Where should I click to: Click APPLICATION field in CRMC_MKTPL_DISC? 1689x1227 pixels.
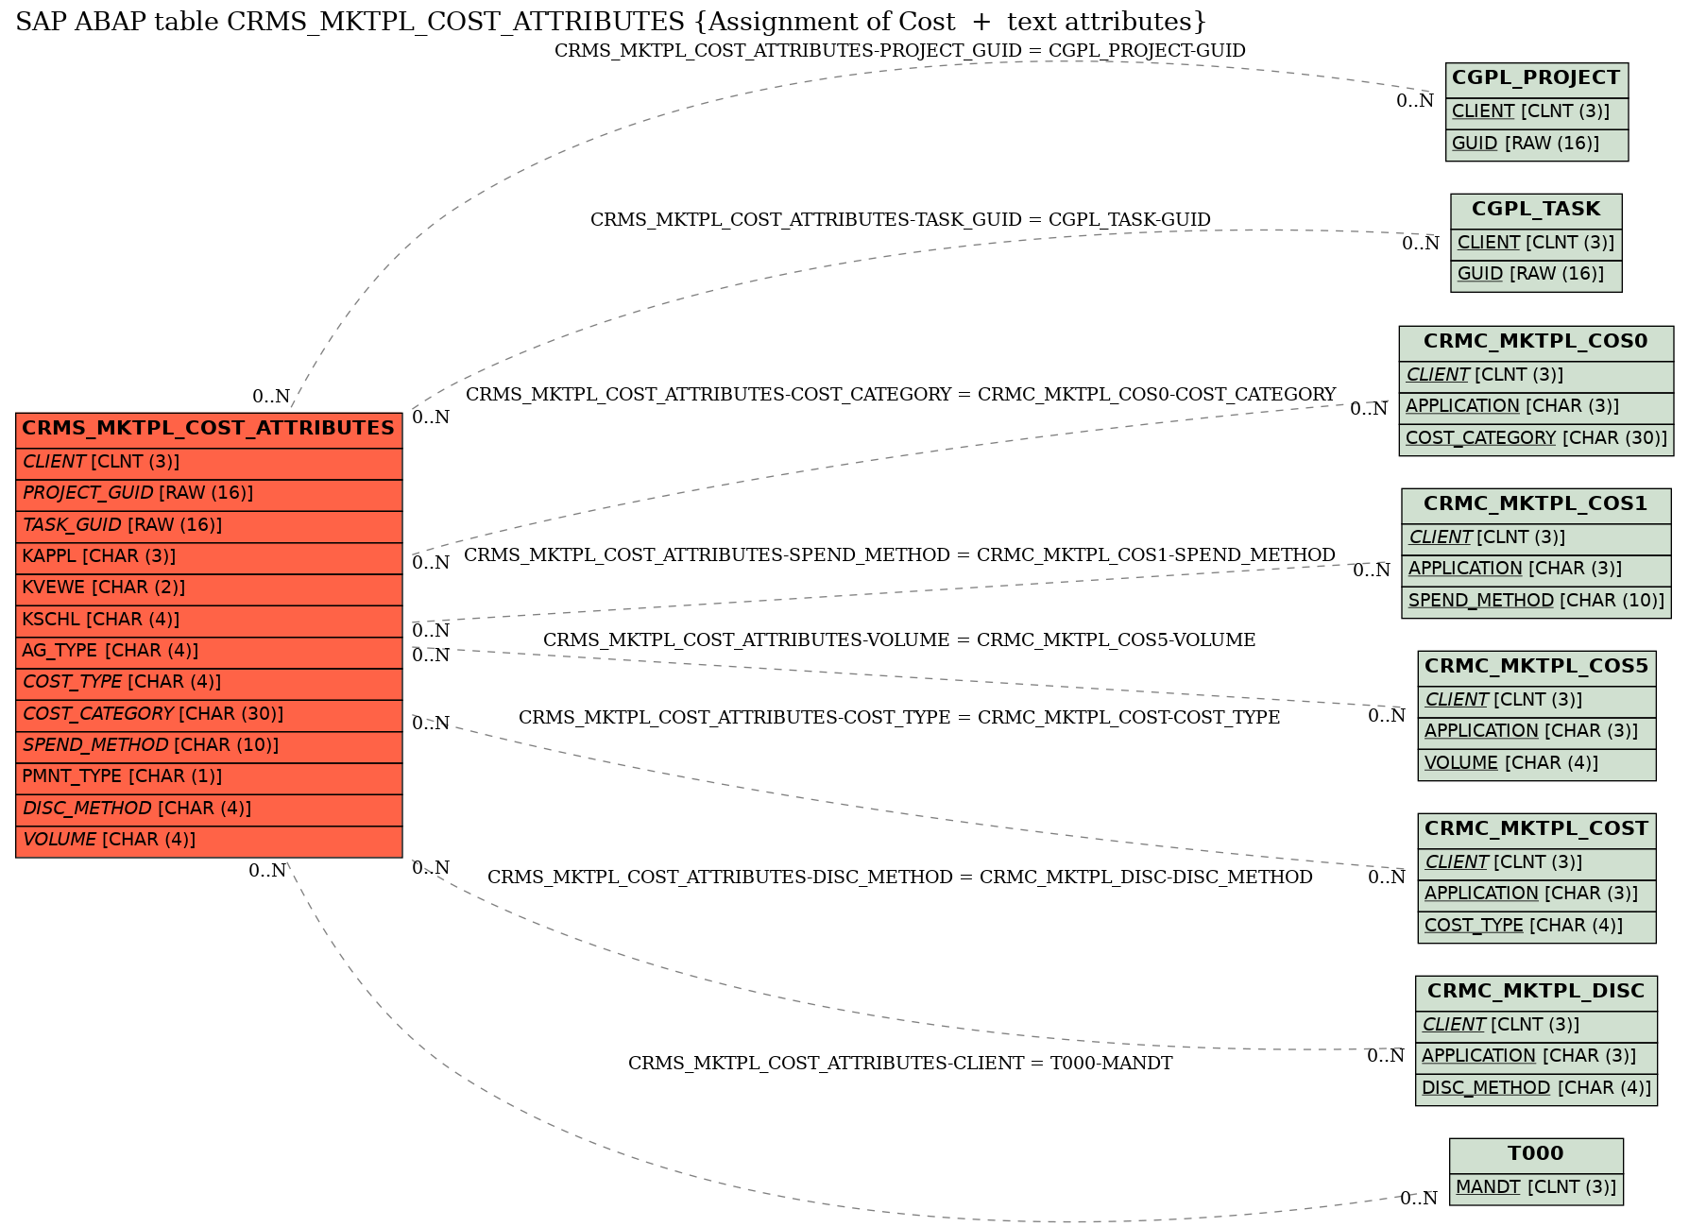click(x=1537, y=1057)
